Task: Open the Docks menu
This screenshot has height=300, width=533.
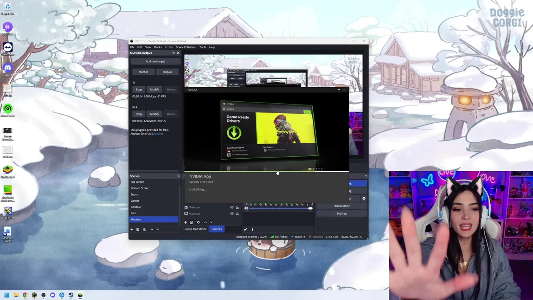Action: click(x=158, y=47)
